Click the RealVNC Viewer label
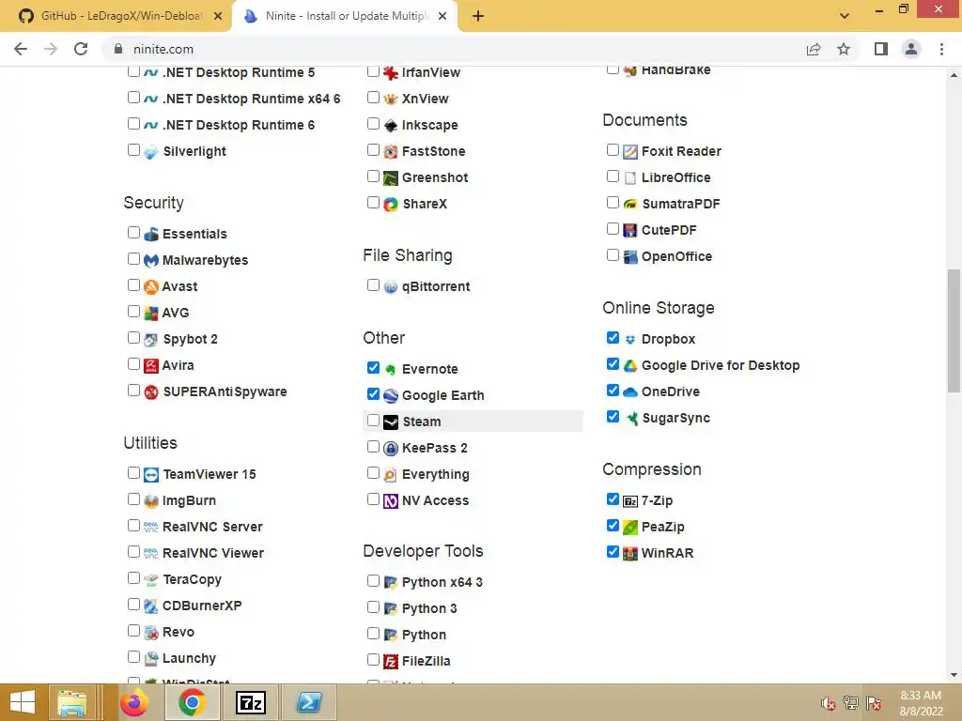 click(213, 554)
